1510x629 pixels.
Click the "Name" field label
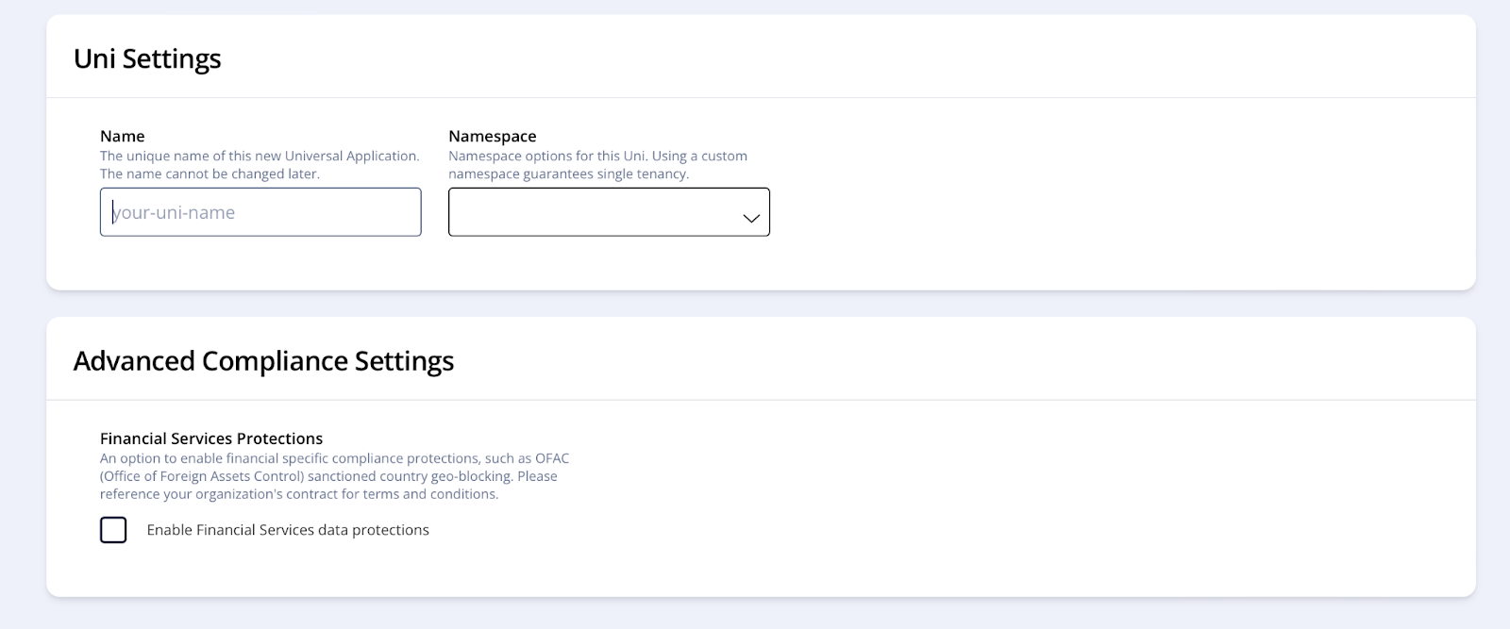(x=123, y=136)
